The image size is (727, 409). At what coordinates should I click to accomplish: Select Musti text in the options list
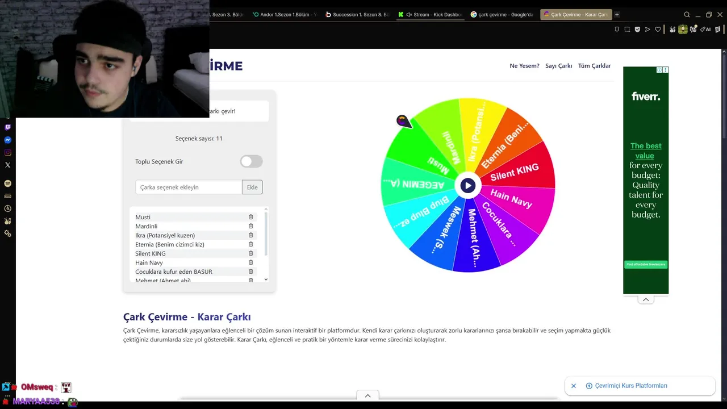[x=143, y=217]
